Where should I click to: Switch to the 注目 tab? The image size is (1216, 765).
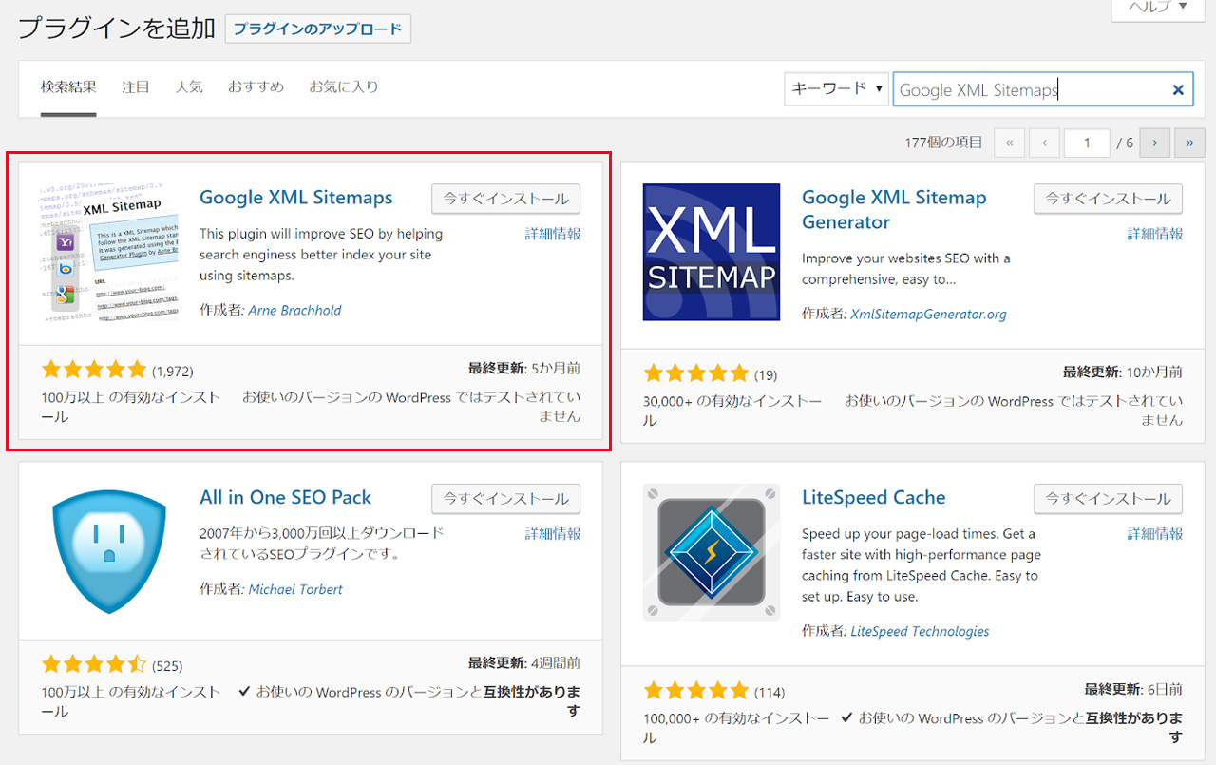point(136,87)
